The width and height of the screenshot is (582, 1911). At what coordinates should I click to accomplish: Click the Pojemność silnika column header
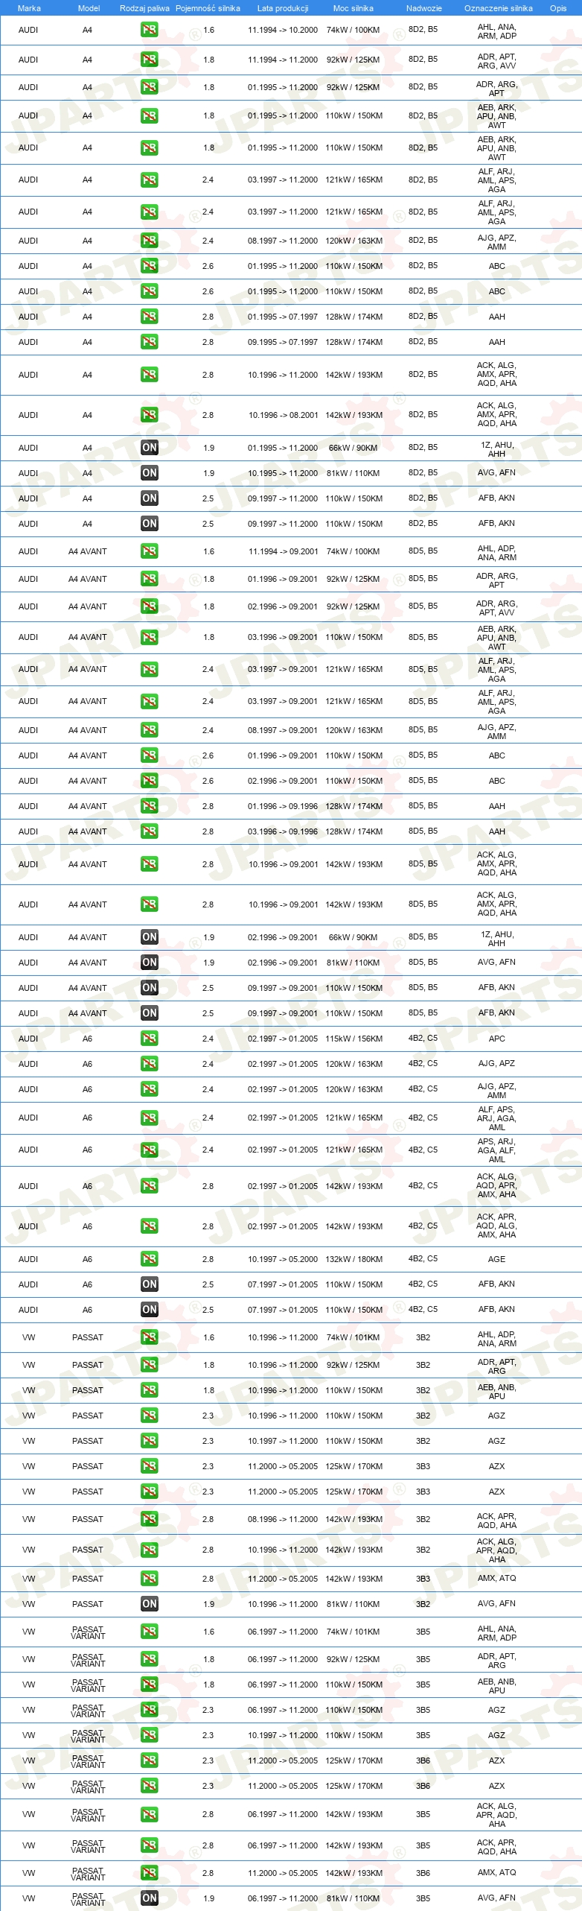(x=208, y=8)
